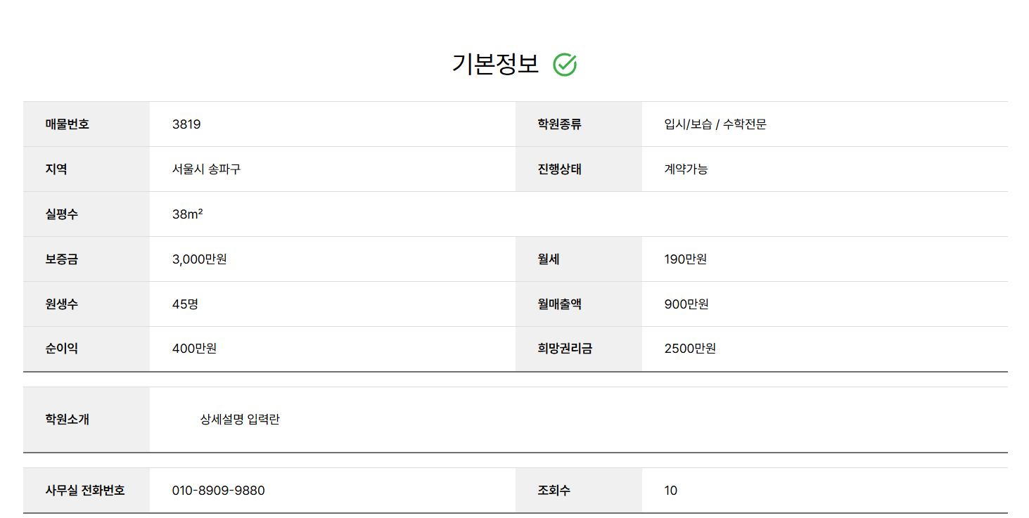
Task: Click the student count value 45명
Action: click(x=185, y=304)
